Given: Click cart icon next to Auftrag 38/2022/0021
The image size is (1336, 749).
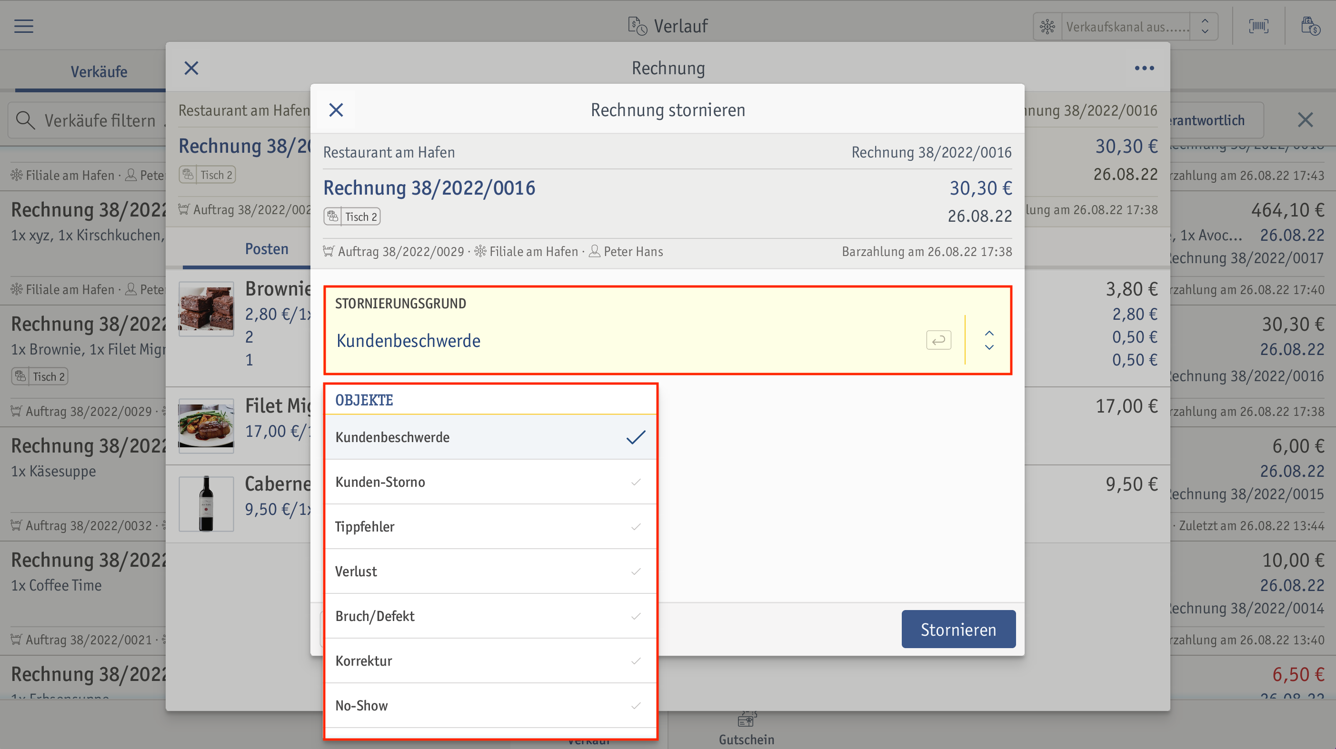Looking at the screenshot, I should click(16, 640).
